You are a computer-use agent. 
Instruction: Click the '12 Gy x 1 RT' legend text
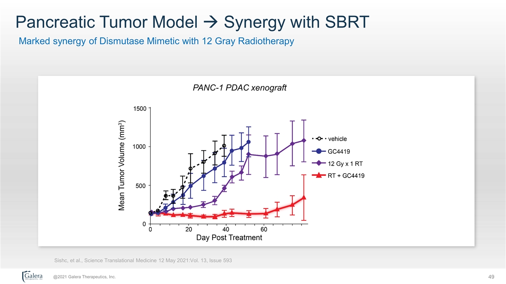pos(344,163)
